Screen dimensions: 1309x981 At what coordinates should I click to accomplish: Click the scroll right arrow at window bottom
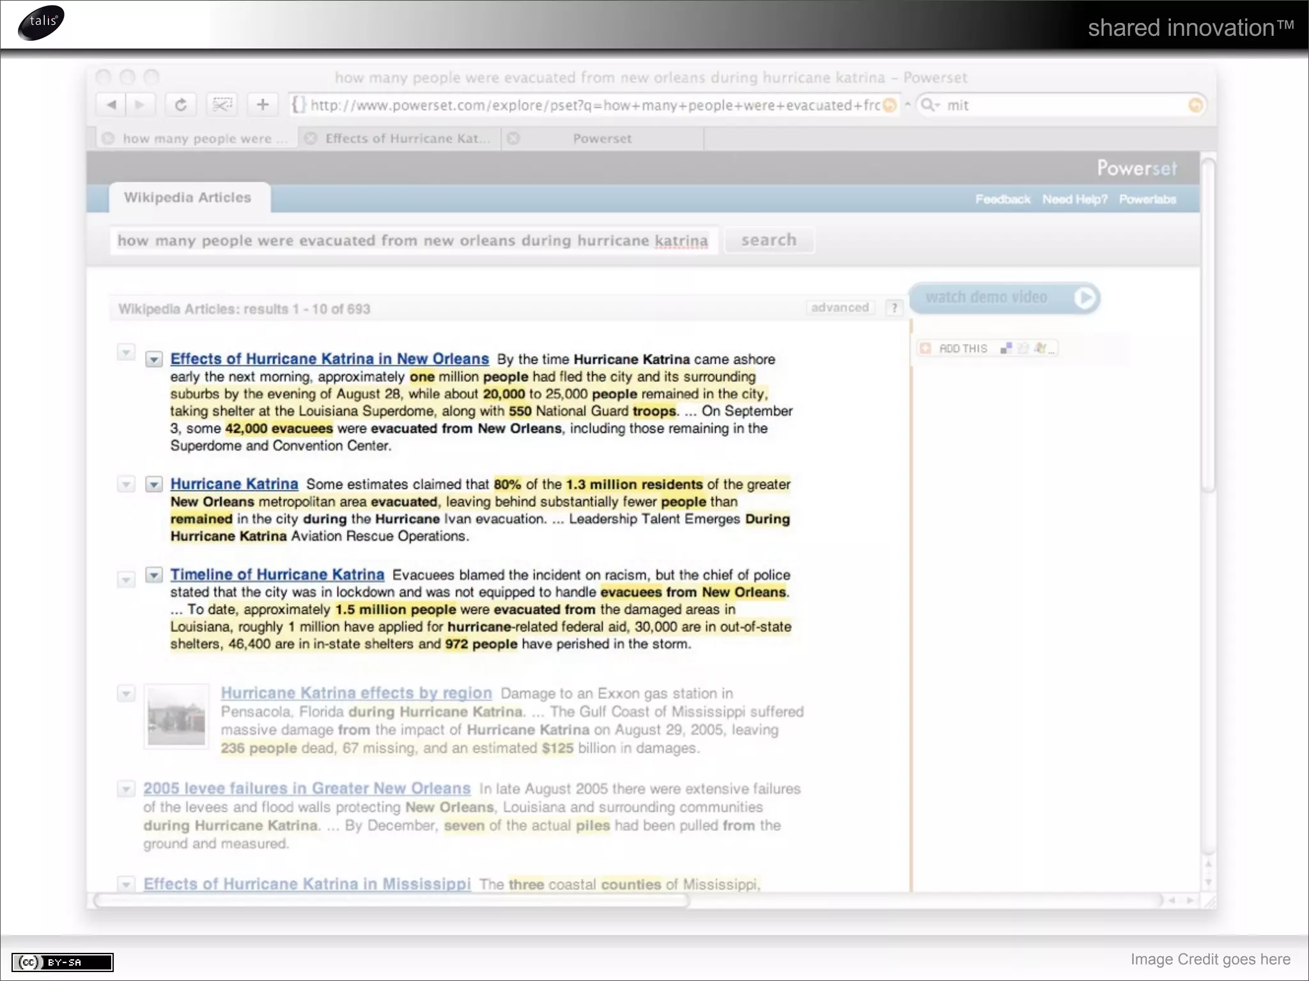1189,901
